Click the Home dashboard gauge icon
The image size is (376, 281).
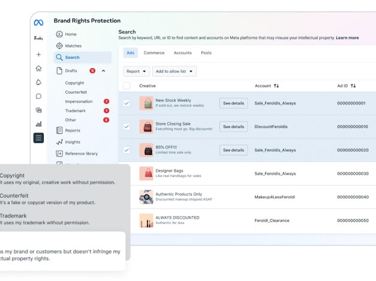tap(59, 34)
